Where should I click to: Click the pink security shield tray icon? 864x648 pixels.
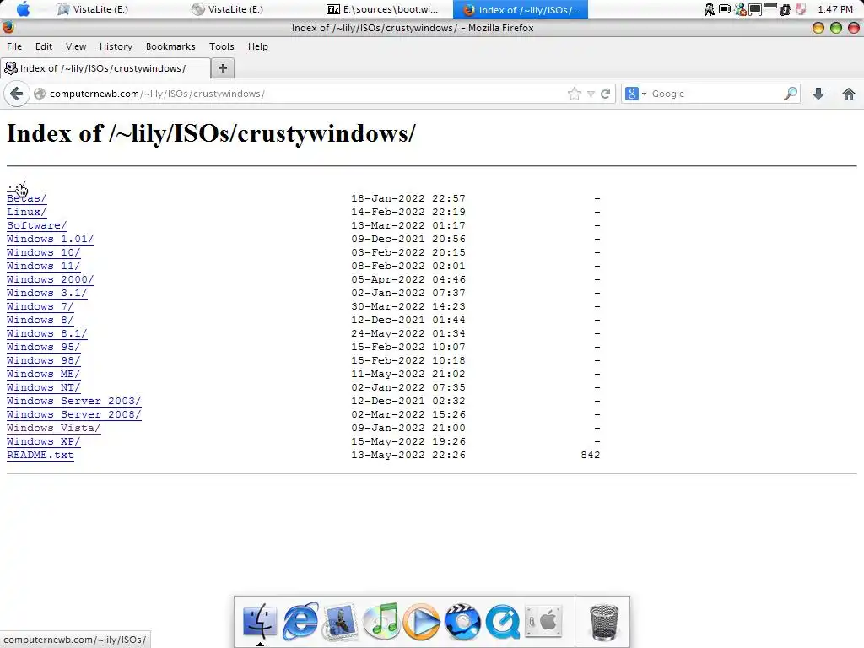(x=802, y=9)
